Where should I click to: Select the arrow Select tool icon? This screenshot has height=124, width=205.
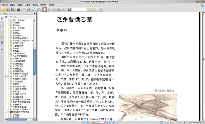49,10
